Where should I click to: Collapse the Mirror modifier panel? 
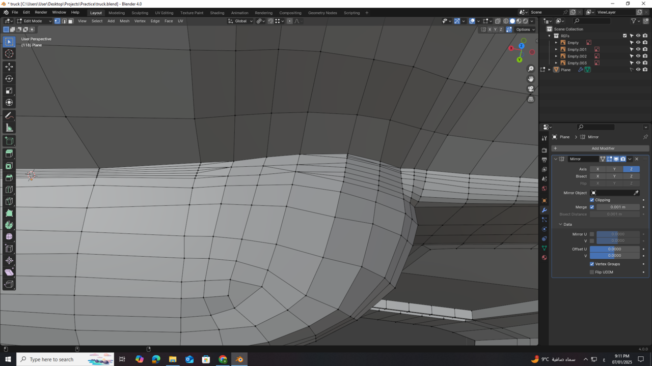[556, 159]
